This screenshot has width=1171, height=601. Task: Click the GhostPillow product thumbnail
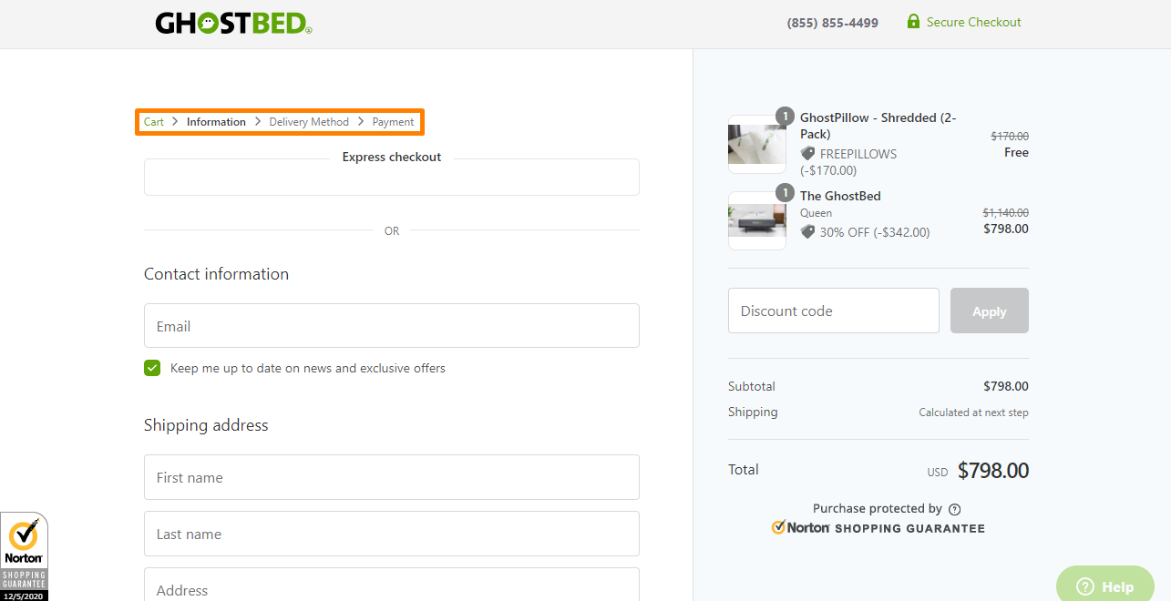coord(757,144)
